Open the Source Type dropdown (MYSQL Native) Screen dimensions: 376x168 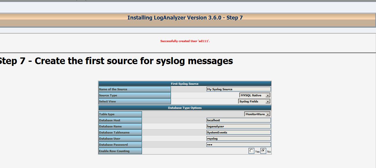(x=255, y=95)
